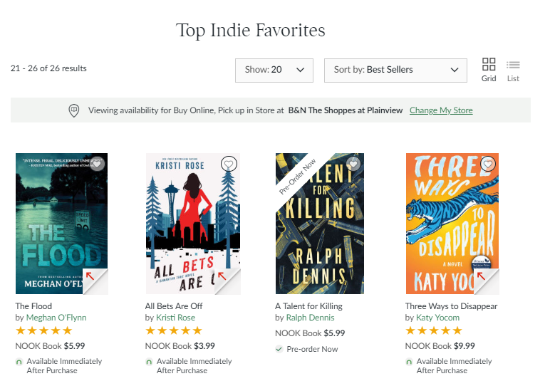Image resolution: width=545 pixels, height=391 pixels.
Task: Click B&N The Shoppes at Plainview store name
Action: click(x=346, y=110)
